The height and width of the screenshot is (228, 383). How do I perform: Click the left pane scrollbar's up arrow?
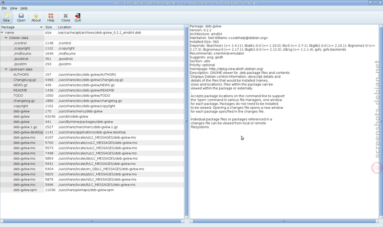pos(187,26)
